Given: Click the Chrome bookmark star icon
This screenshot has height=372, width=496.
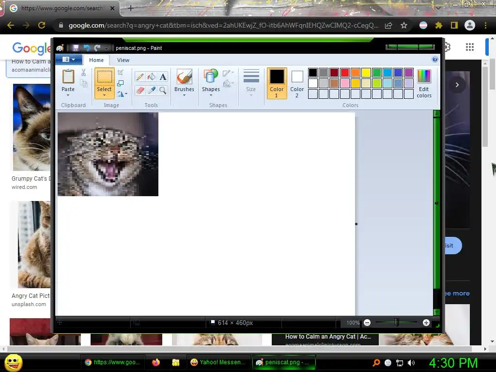Looking at the screenshot, I should [x=403, y=25].
